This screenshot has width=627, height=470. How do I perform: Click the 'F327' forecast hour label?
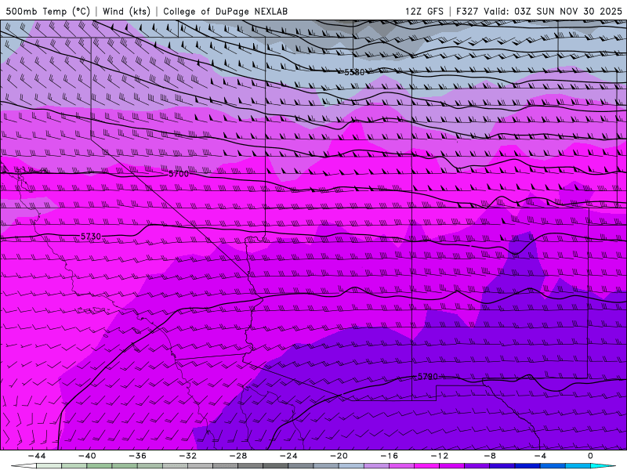tap(466, 11)
